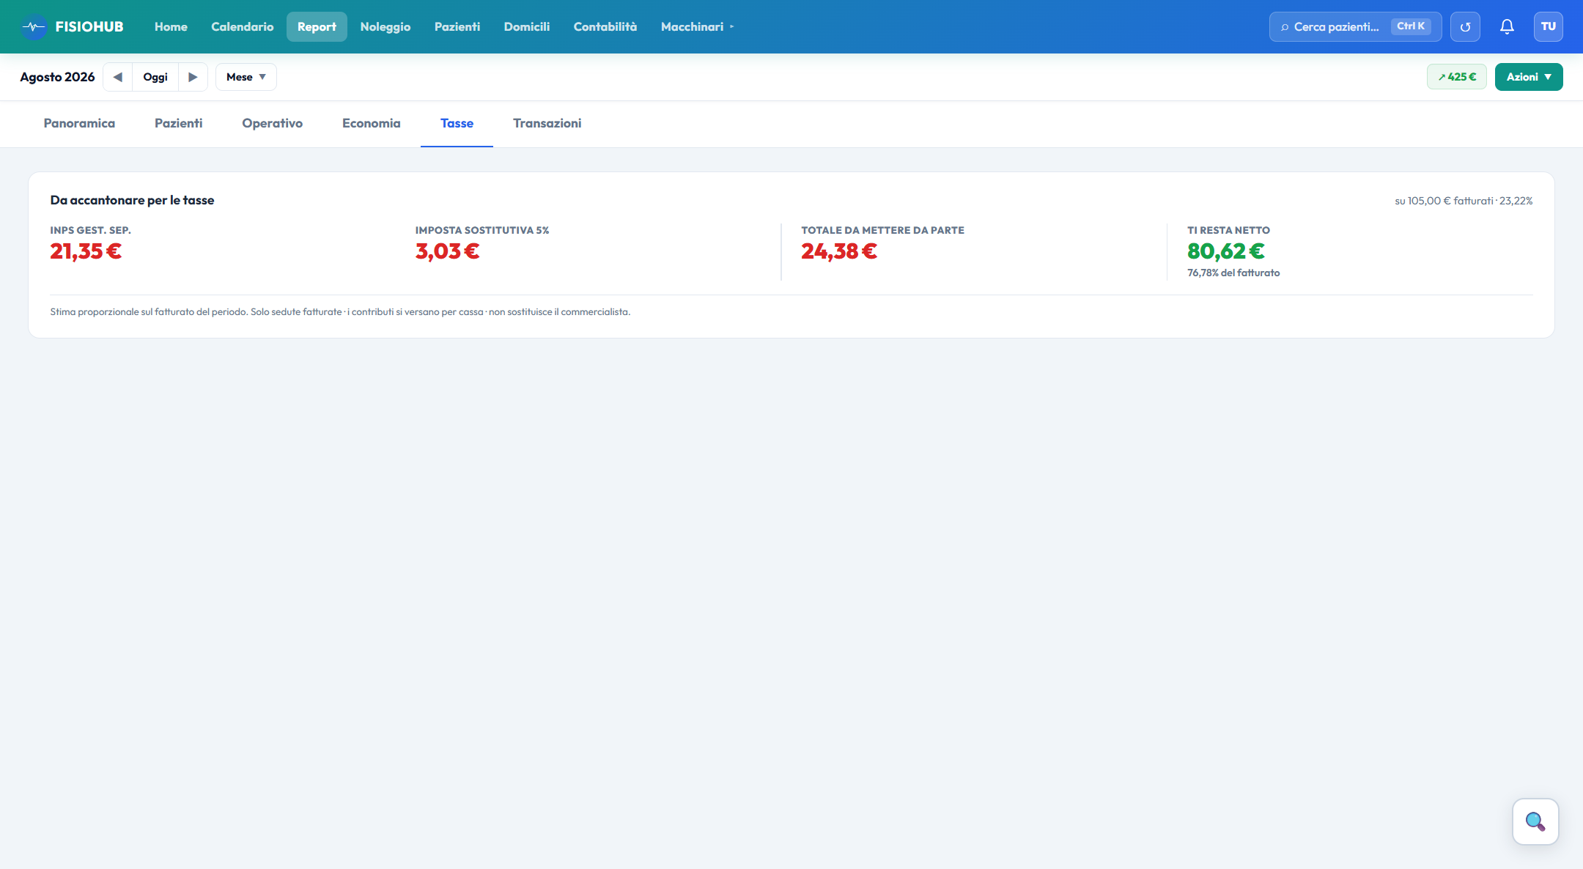Switch to the Transazioni tab
1583x869 pixels.
tap(547, 123)
